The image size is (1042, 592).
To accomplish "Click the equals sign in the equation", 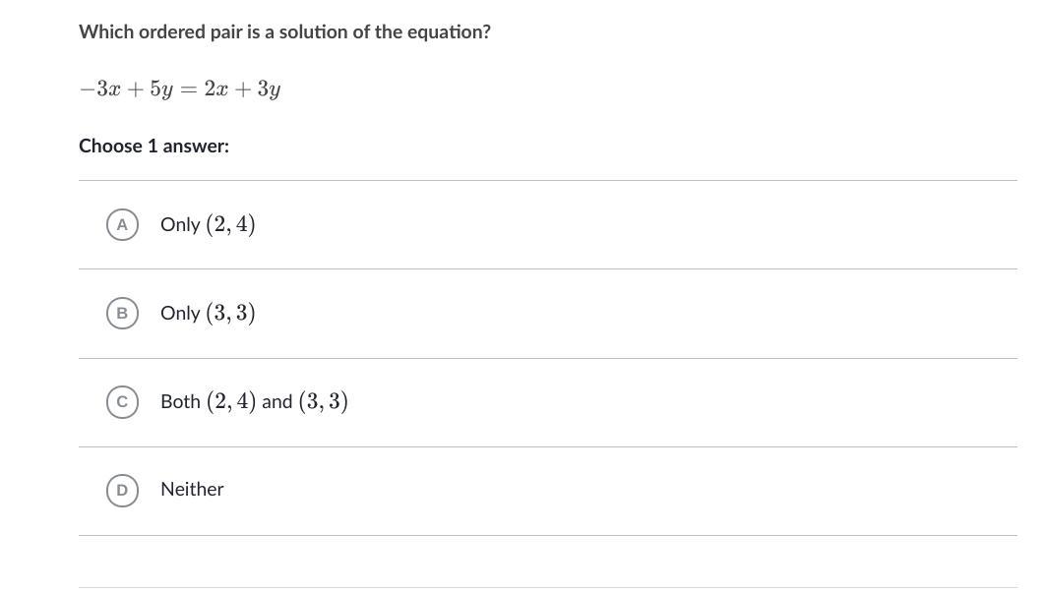I will click(x=187, y=89).
